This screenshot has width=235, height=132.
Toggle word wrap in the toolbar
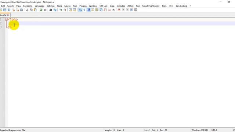click(80, 10)
